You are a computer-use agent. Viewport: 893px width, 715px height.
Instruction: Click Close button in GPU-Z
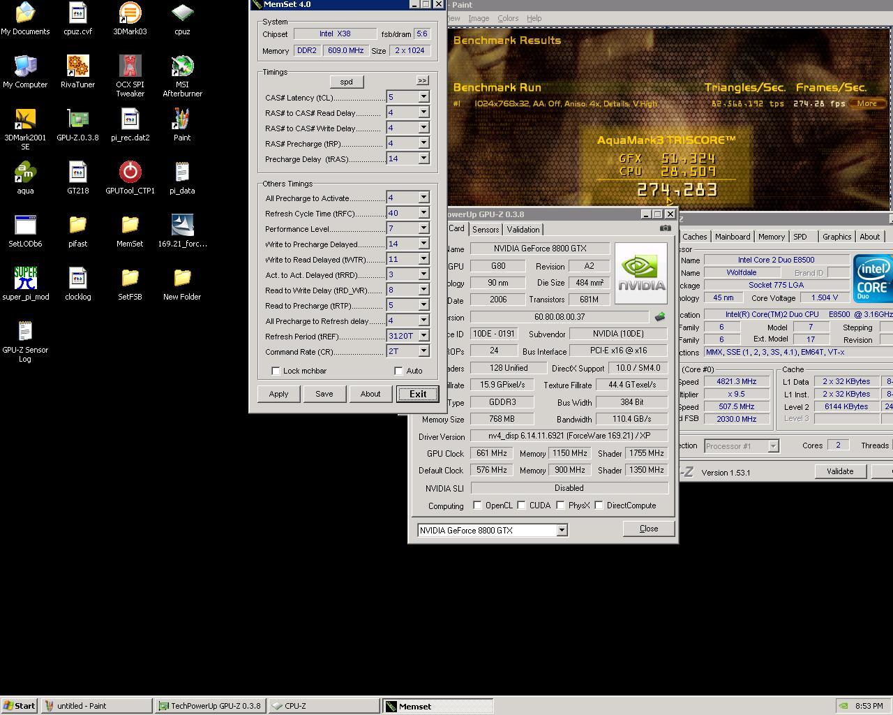(648, 529)
